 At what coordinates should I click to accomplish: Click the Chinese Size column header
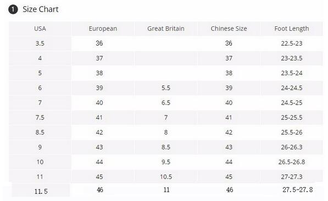click(229, 28)
